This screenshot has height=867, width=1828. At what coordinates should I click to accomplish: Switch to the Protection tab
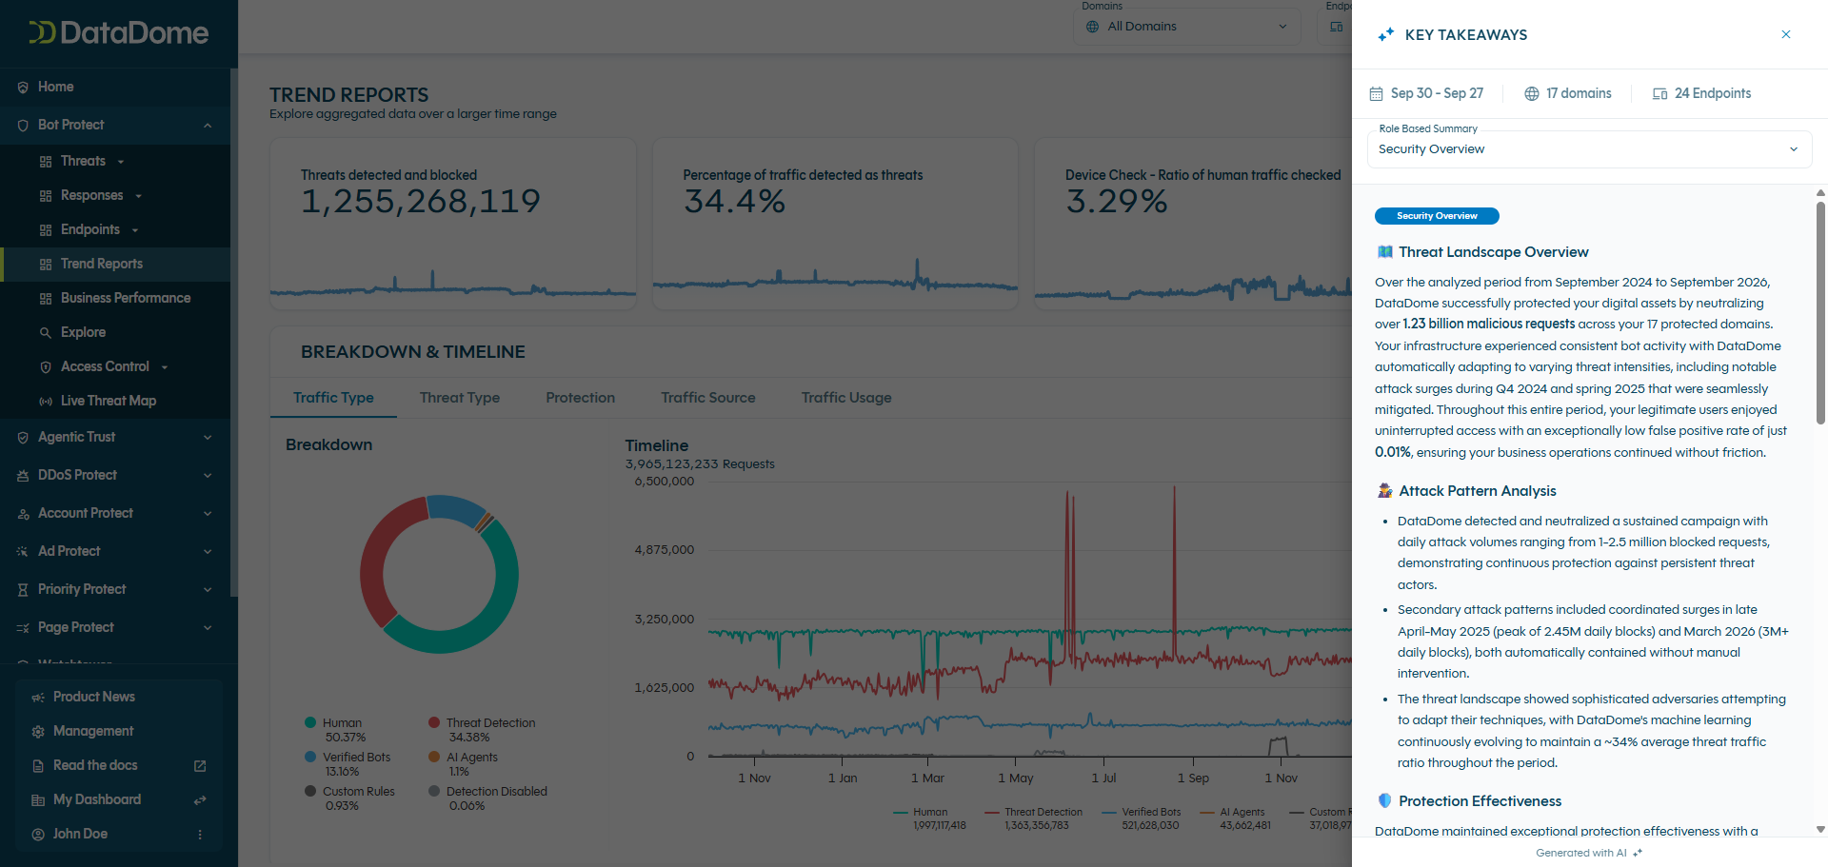581,398
